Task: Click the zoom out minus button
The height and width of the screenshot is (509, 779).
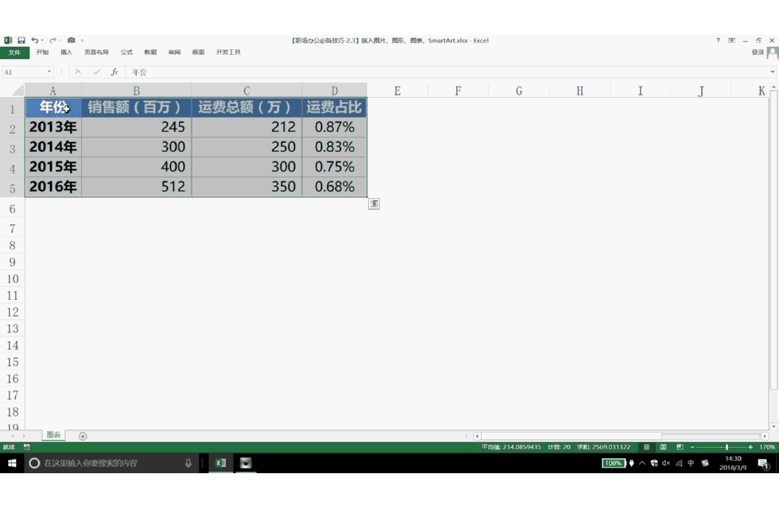Action: [x=692, y=447]
